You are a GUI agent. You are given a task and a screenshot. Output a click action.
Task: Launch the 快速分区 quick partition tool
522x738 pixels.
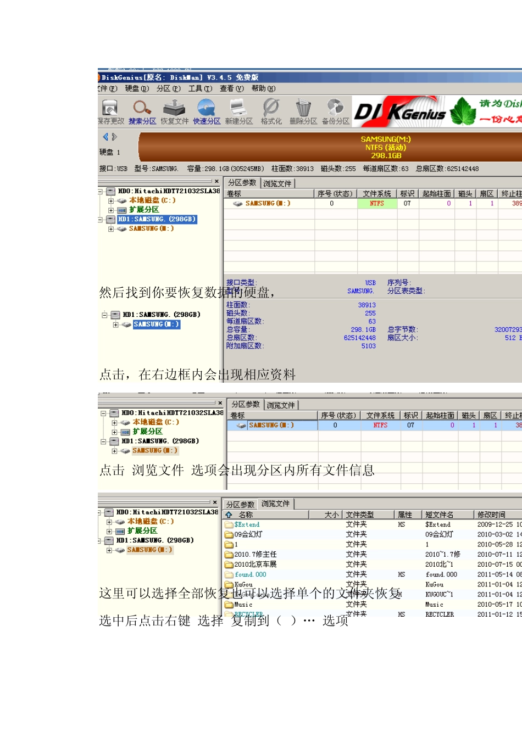coord(207,111)
